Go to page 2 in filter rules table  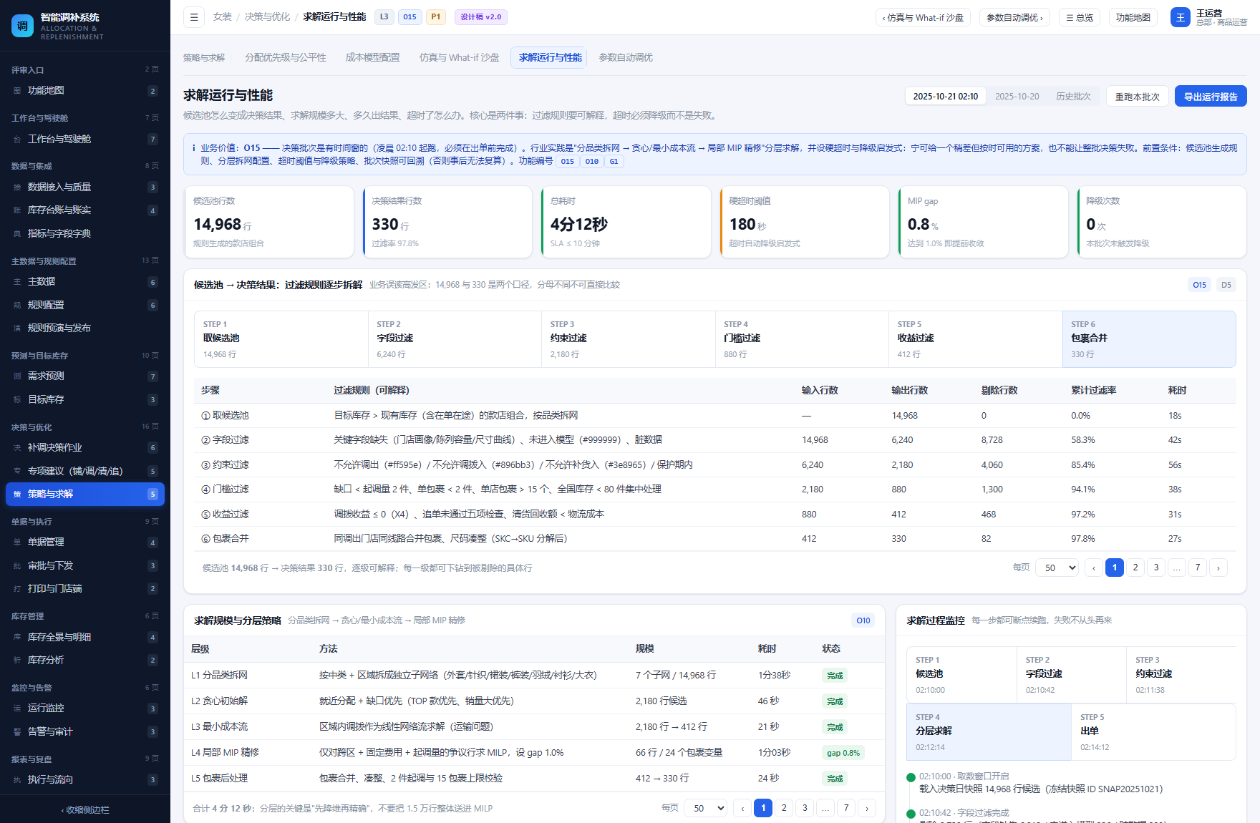(1135, 568)
